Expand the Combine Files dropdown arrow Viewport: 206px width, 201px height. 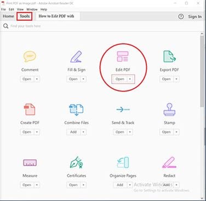[83, 132]
